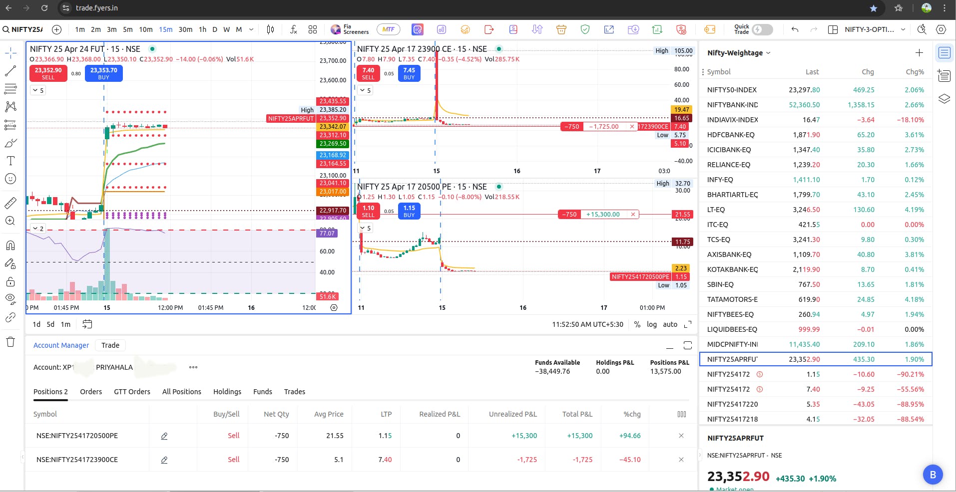Click the trash icon to remove drawings

click(x=10, y=342)
